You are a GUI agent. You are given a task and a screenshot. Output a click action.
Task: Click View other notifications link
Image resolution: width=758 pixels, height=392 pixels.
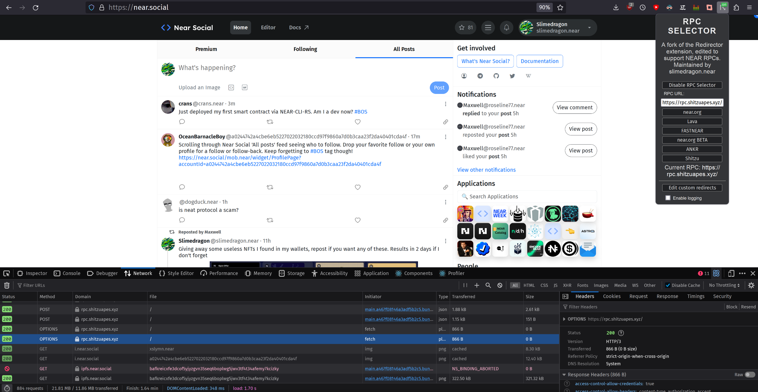(486, 170)
